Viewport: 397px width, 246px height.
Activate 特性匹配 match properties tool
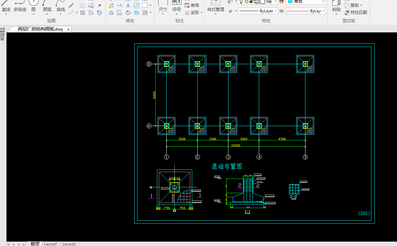356,12
